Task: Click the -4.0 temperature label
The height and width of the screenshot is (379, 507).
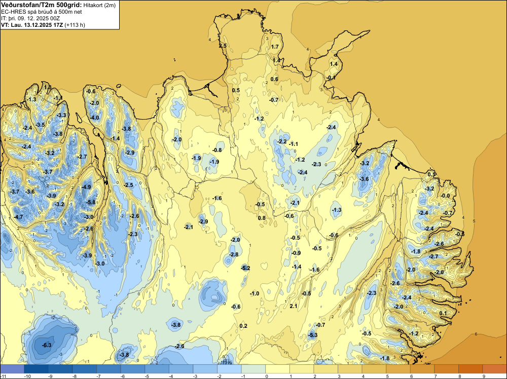Action: pyautogui.click(x=95, y=118)
